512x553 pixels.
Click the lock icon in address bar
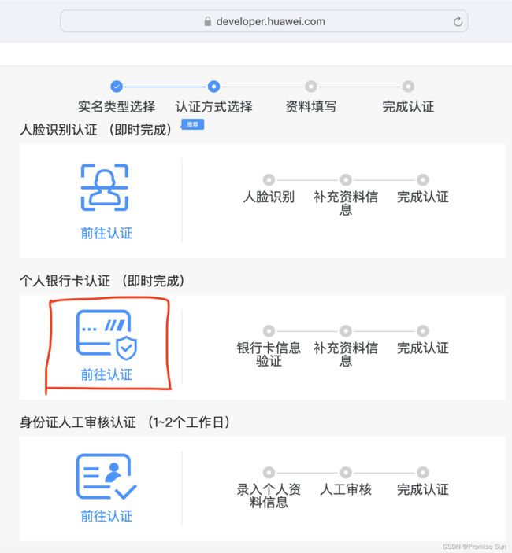point(208,21)
